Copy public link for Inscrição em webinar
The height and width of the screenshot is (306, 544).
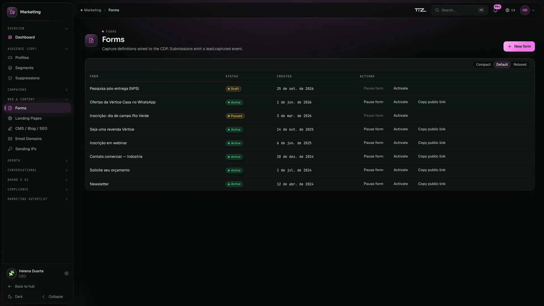pyautogui.click(x=432, y=143)
